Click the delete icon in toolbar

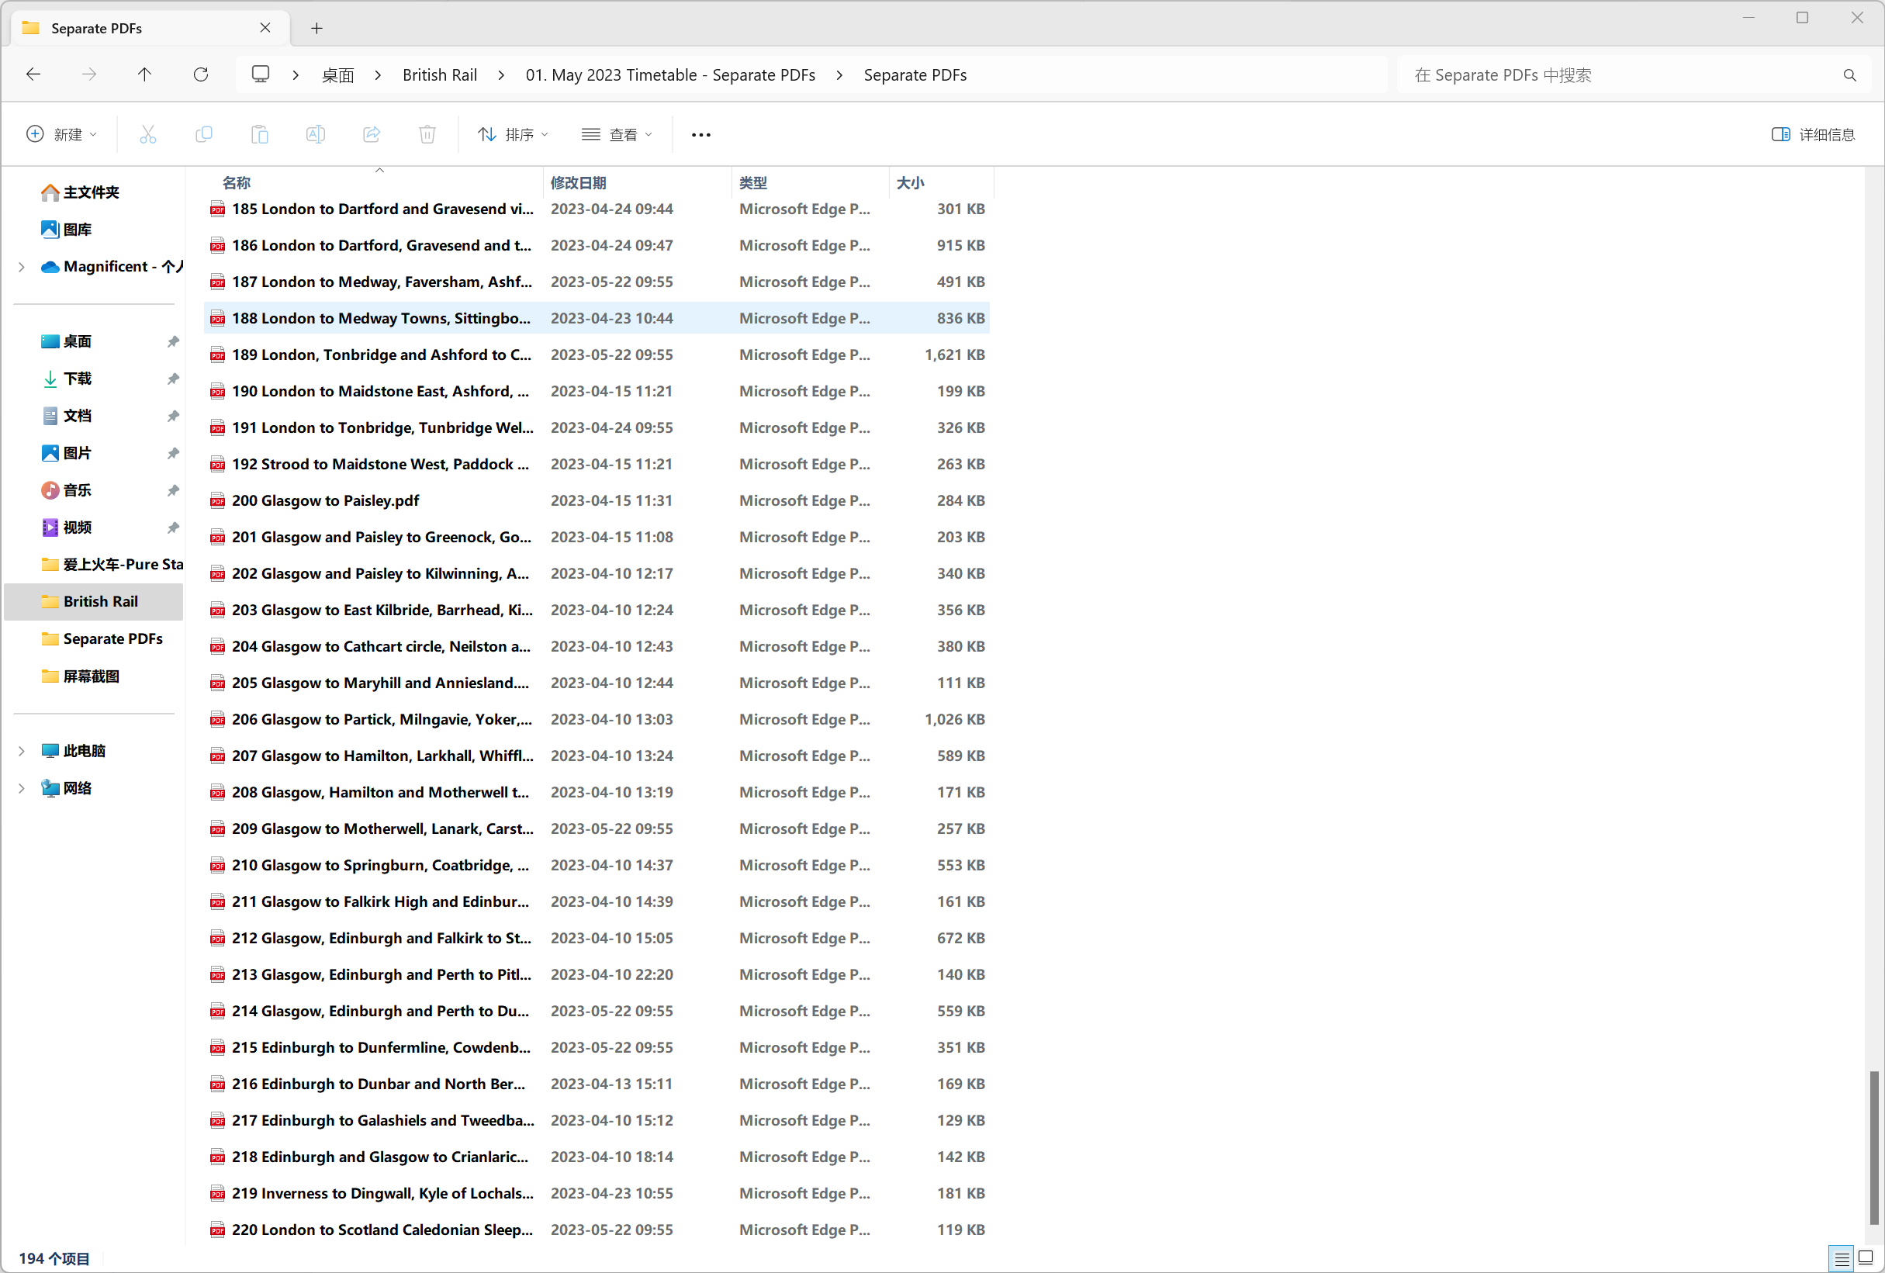[x=427, y=133]
